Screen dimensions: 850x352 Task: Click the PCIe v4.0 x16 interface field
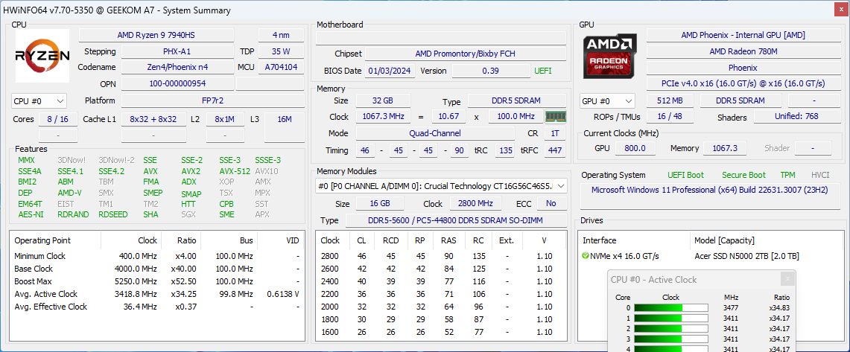tap(743, 83)
